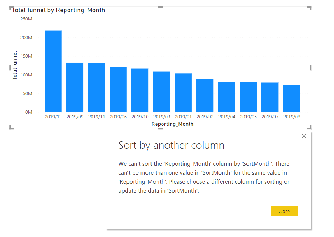
Task: Select the 2019/03 bar
Action: pos(162,92)
